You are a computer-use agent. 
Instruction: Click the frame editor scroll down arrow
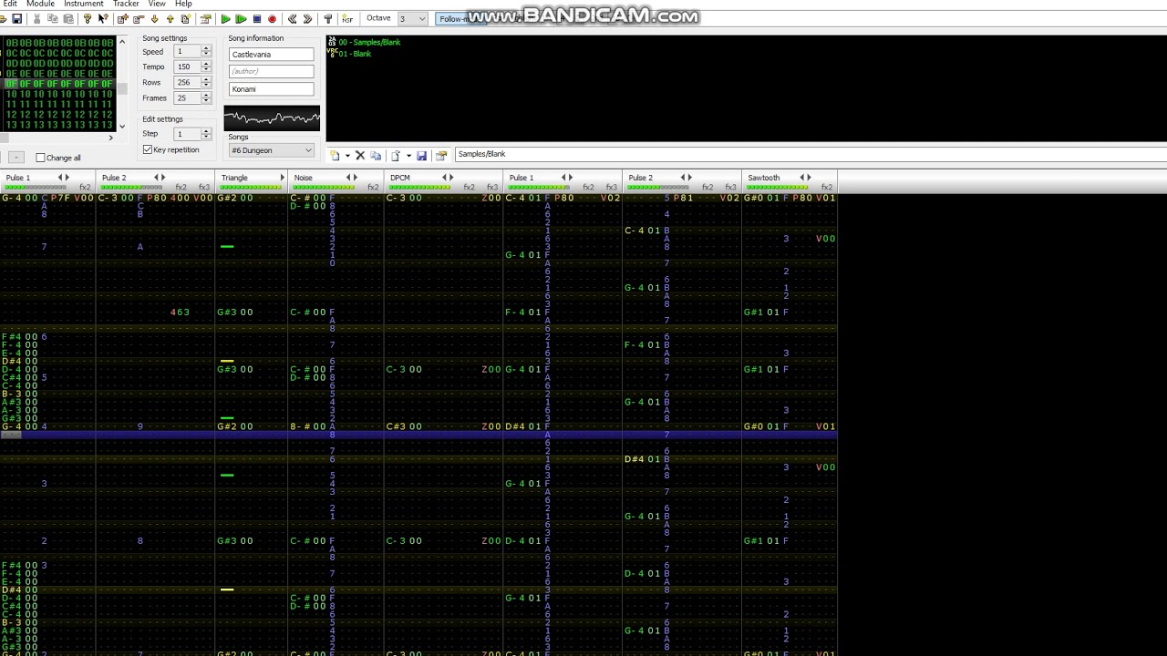122,127
